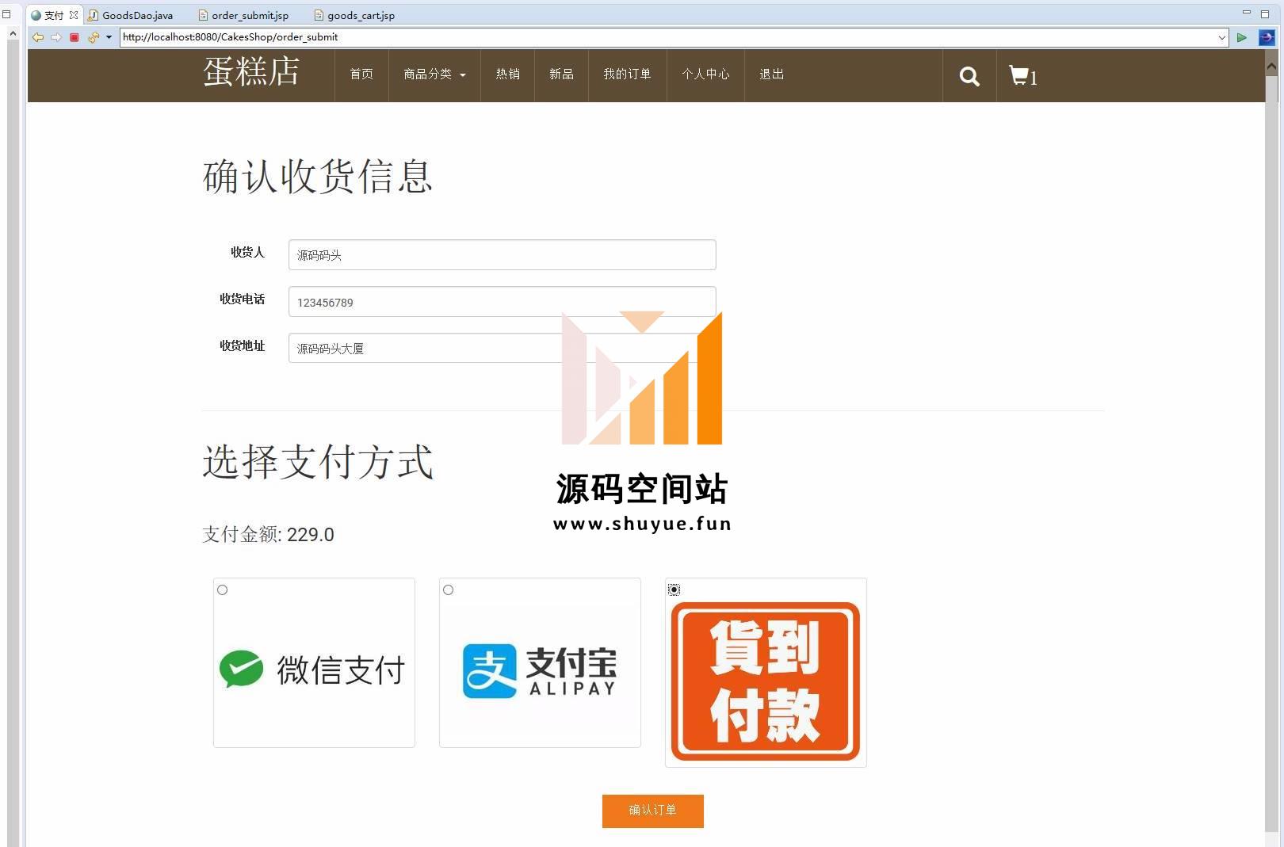Open the 我的订单 nav item
1284x847 pixels.
(627, 74)
